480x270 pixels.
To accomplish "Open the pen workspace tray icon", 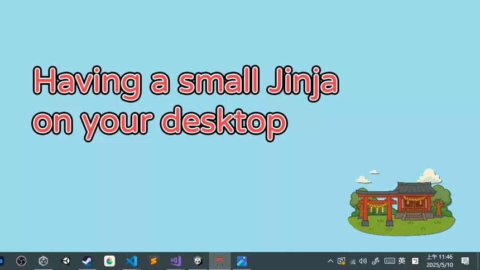I will [376, 261].
